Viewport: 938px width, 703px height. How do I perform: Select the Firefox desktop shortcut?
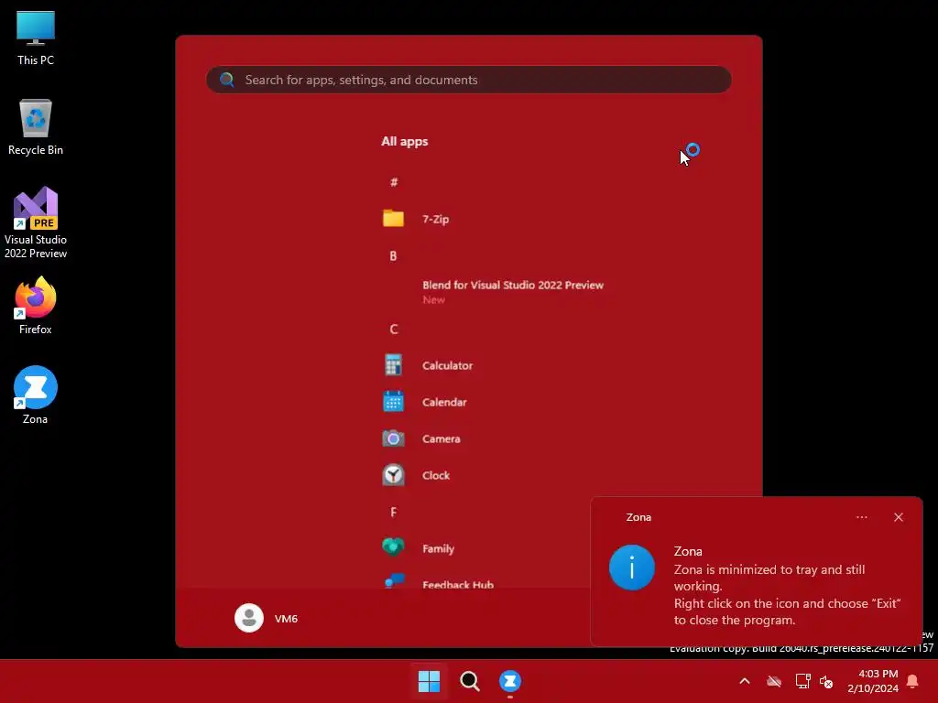tap(36, 306)
